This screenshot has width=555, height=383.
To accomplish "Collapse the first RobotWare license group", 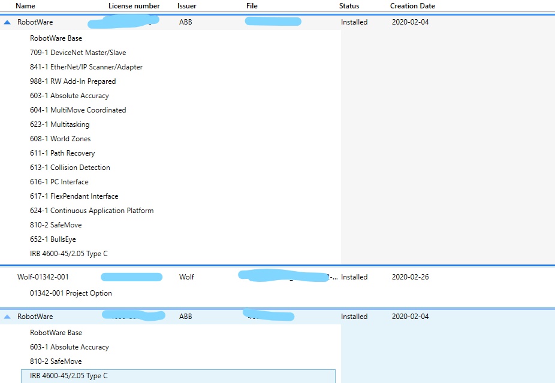I will click(x=7, y=22).
